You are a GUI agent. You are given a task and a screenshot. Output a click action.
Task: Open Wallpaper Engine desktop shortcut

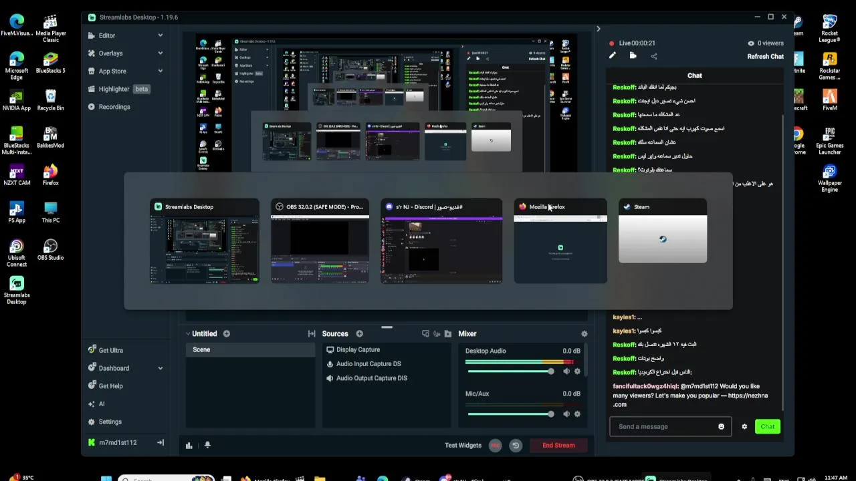[830, 178]
